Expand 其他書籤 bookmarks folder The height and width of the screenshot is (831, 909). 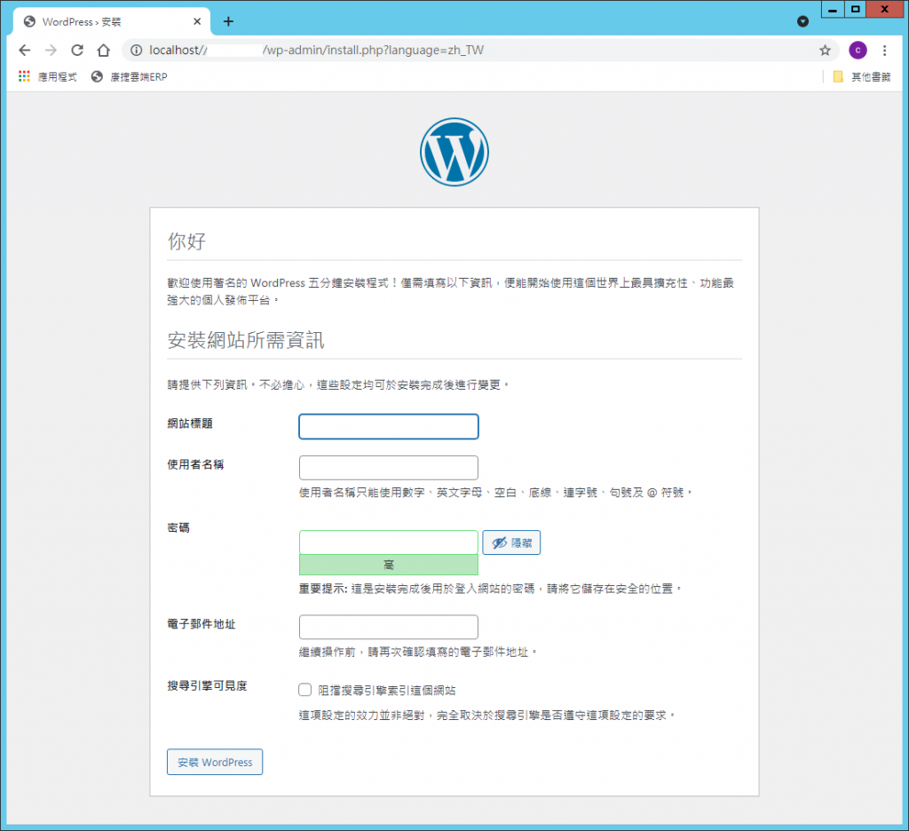pyautogui.click(x=861, y=77)
